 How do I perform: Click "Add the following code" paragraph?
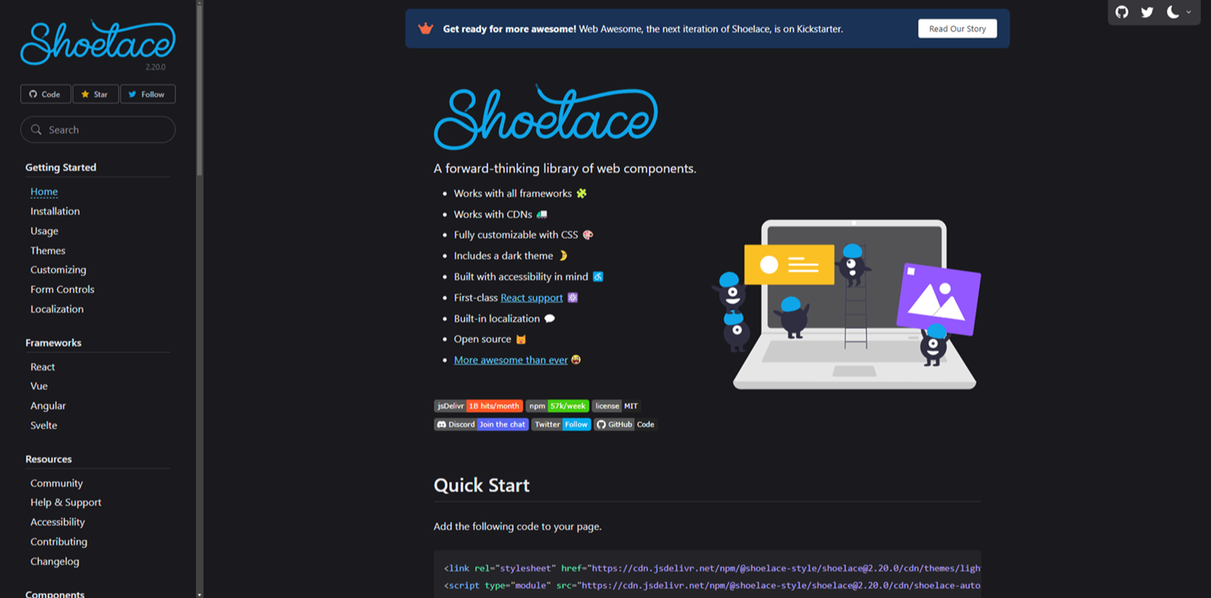[x=517, y=527]
